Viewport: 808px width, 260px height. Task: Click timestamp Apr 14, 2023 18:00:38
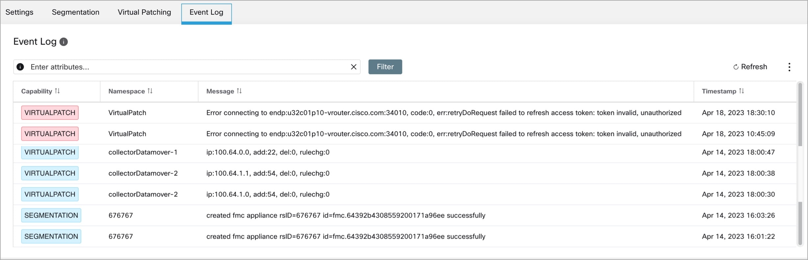tap(738, 173)
